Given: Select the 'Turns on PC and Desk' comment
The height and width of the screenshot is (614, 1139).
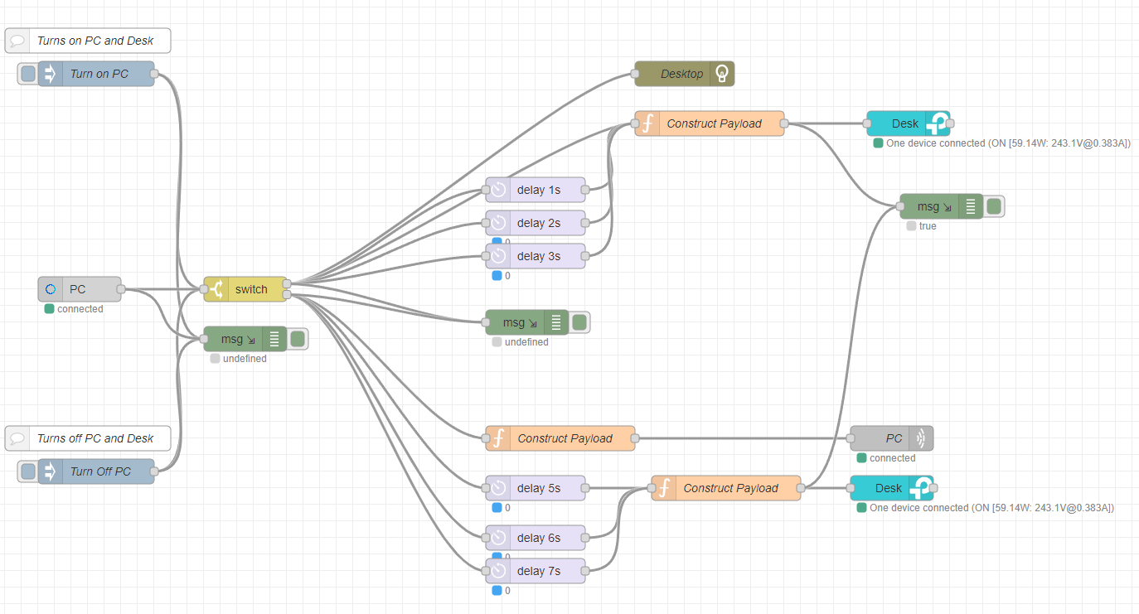Looking at the screenshot, I should (x=88, y=41).
